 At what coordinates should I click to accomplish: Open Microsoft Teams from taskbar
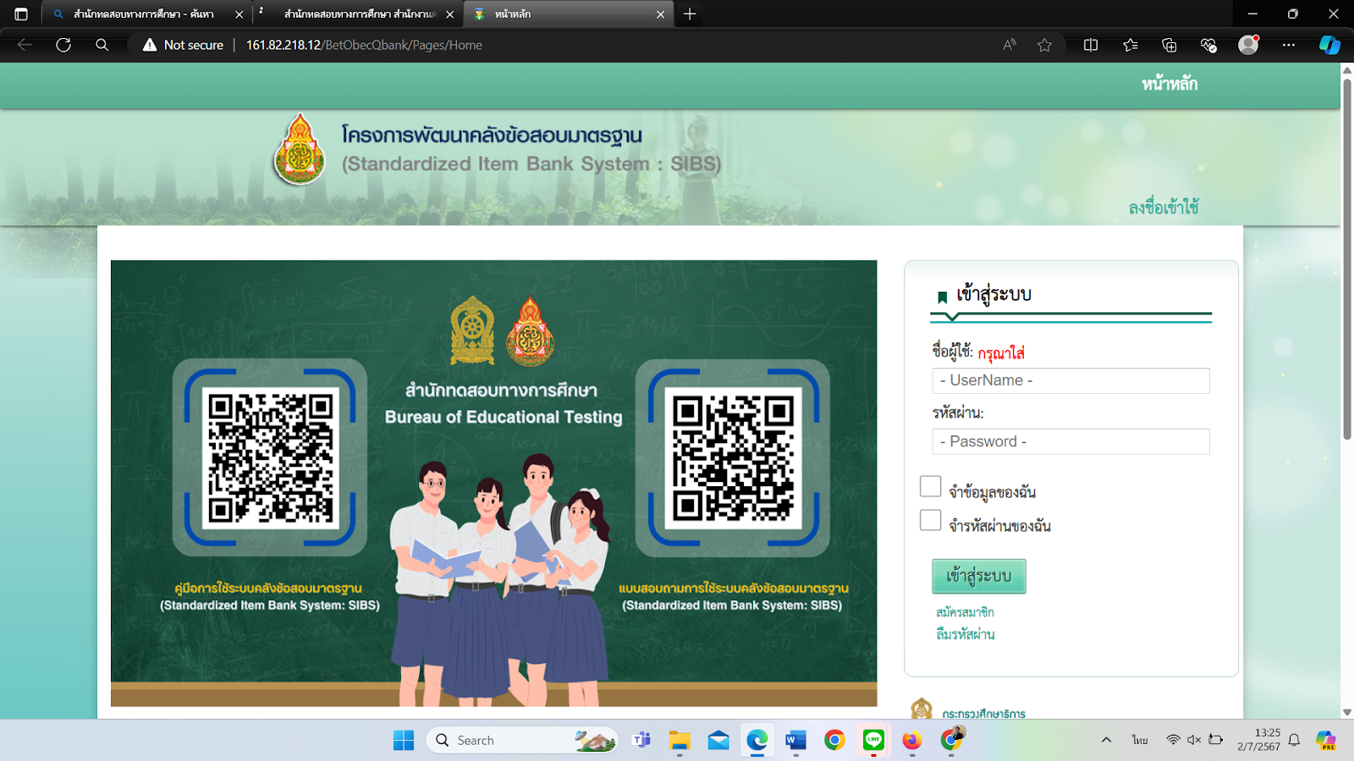pyautogui.click(x=641, y=741)
